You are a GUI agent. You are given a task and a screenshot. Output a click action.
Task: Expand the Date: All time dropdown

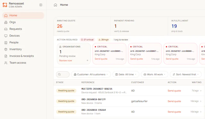pos(126,74)
